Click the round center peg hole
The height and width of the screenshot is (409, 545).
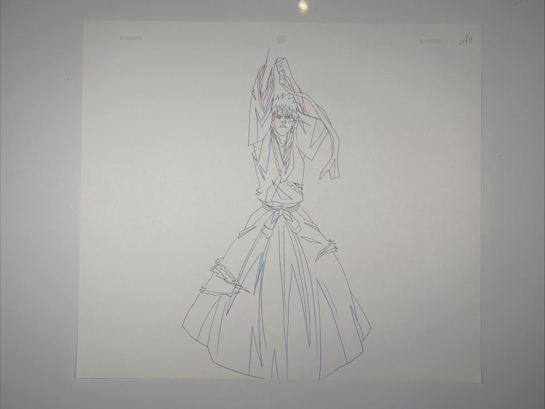tap(282, 39)
